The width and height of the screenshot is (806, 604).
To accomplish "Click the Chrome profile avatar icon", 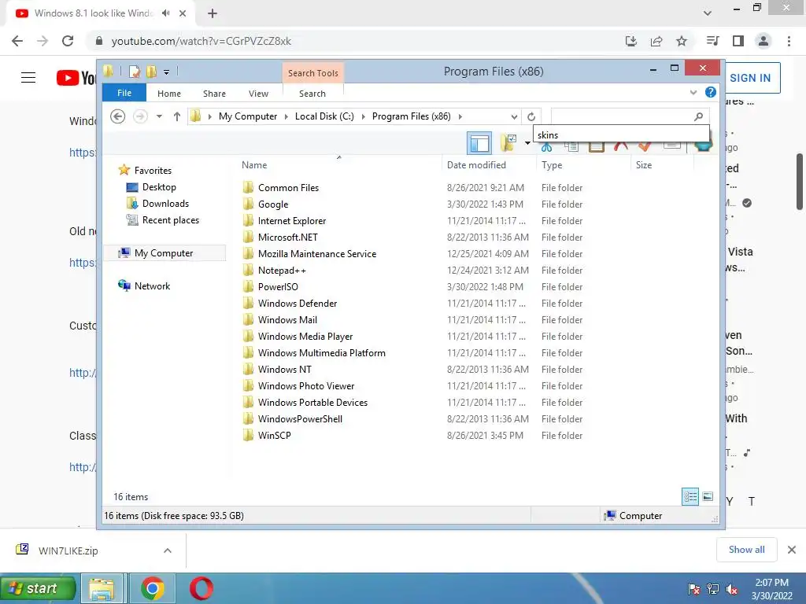I will (x=763, y=41).
